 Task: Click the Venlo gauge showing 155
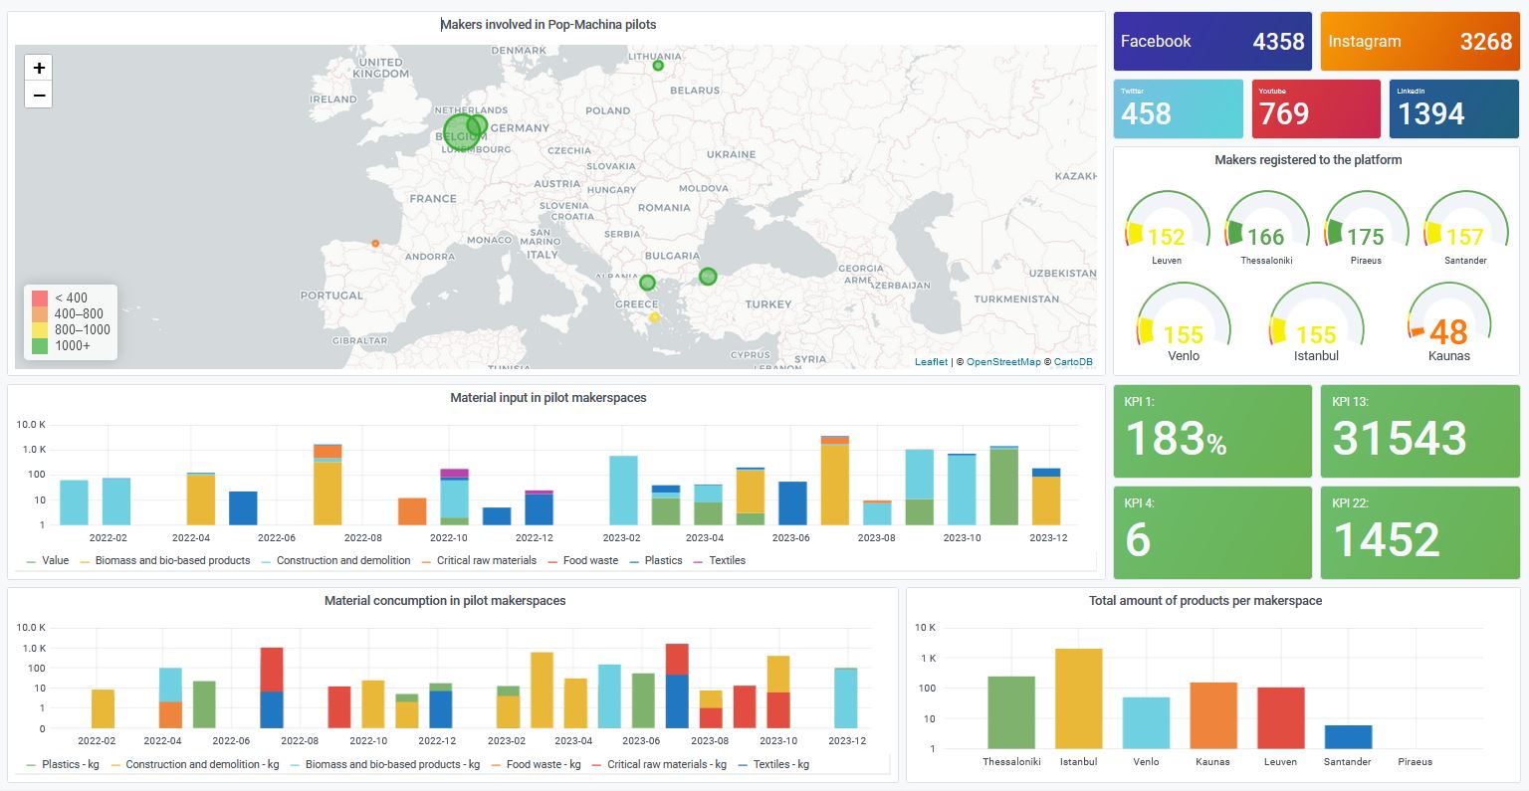click(1184, 323)
